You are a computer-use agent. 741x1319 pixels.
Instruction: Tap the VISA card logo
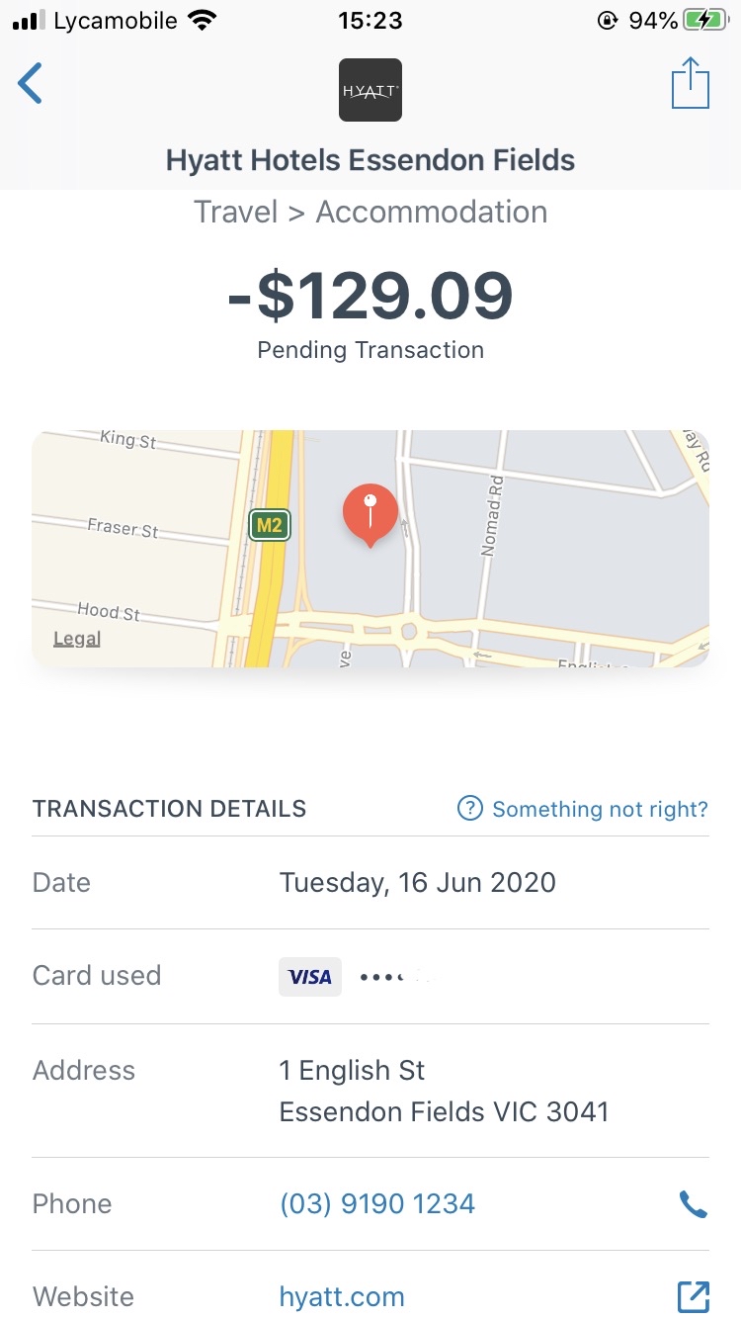point(310,976)
